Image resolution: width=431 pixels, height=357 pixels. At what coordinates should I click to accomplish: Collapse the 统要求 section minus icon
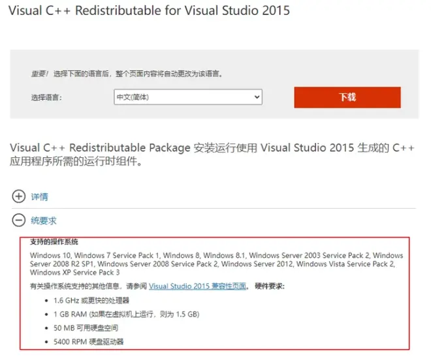[19, 220]
